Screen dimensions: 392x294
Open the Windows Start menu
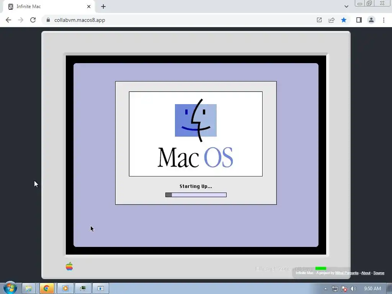point(10,288)
